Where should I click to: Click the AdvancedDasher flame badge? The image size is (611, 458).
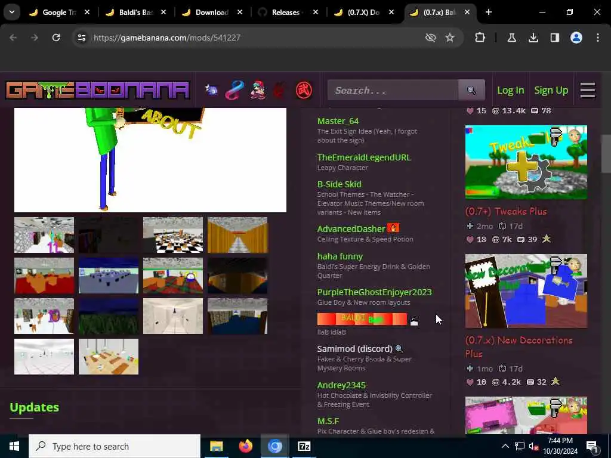(x=393, y=228)
